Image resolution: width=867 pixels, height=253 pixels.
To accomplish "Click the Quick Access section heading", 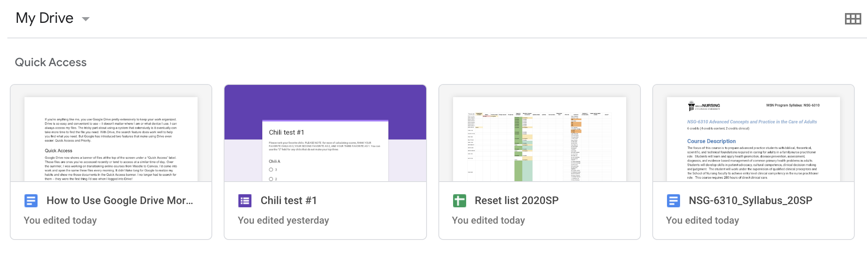I will tap(51, 62).
